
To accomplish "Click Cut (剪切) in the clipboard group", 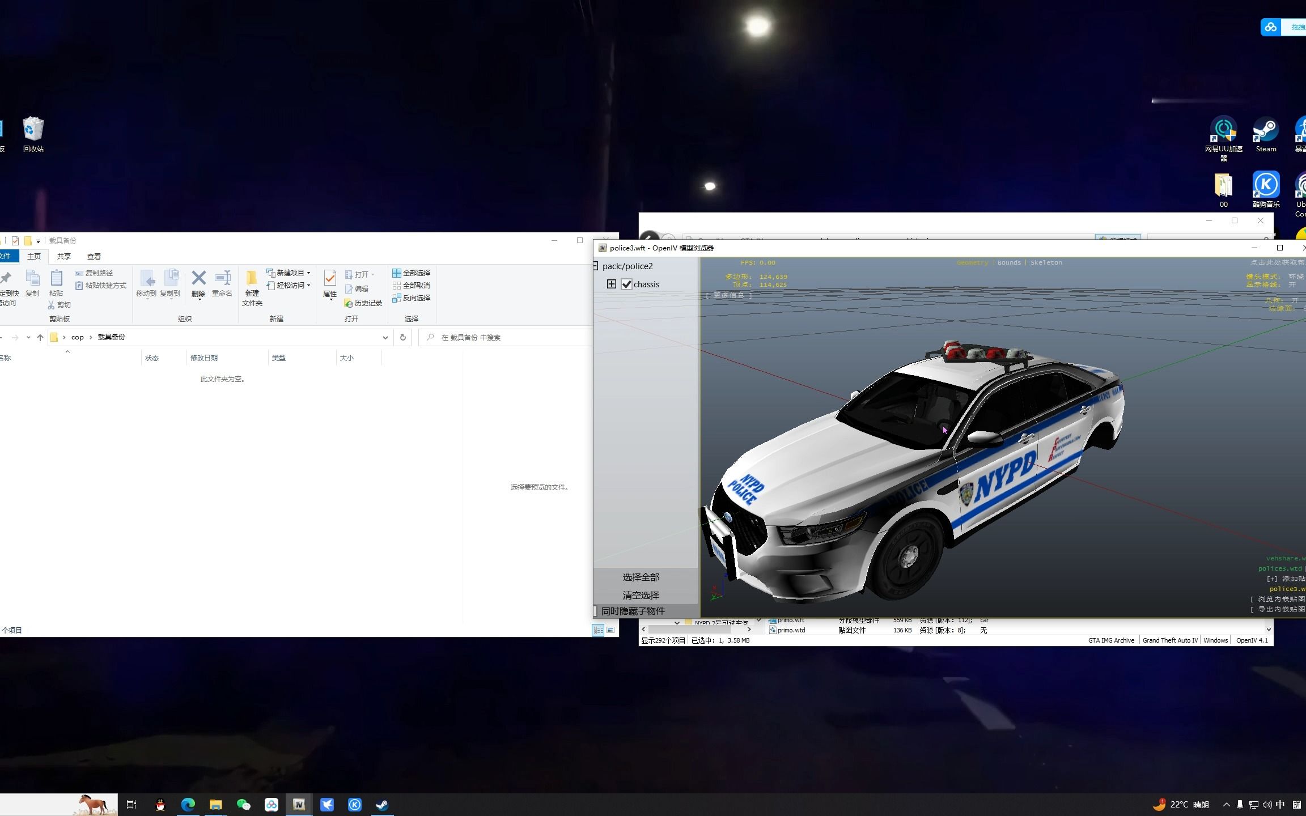I will [60, 305].
